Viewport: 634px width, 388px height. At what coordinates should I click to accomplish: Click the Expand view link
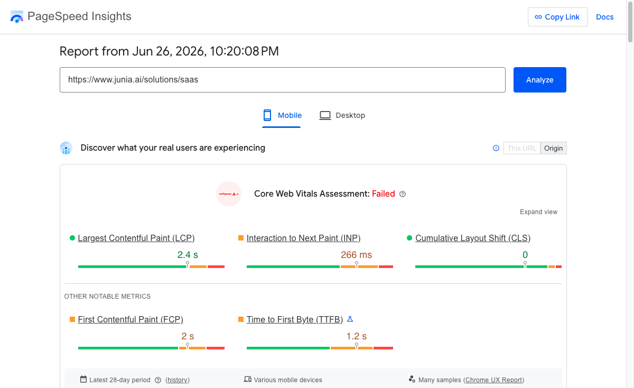click(538, 212)
